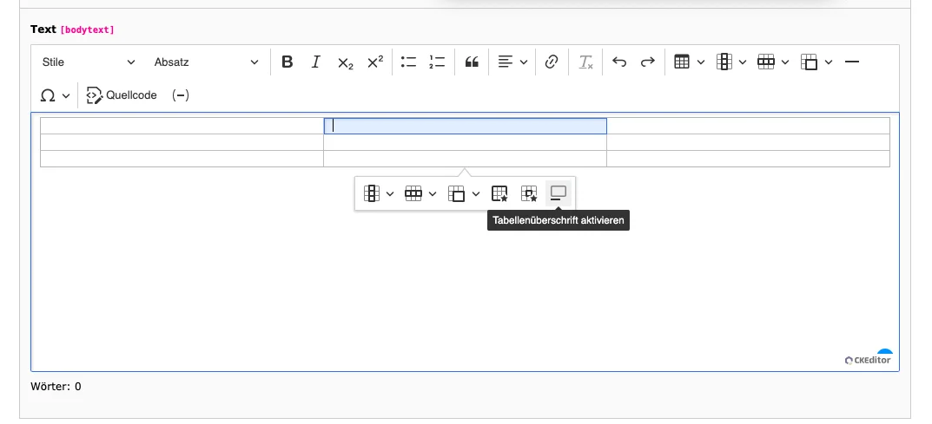932x424 pixels.
Task: Insert a bulleted list
Action: click(408, 62)
